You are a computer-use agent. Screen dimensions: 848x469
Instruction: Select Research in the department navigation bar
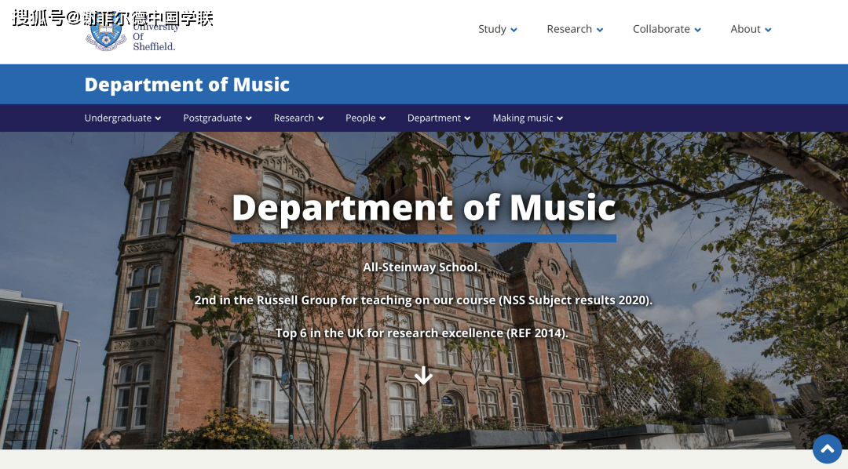pyautogui.click(x=294, y=118)
